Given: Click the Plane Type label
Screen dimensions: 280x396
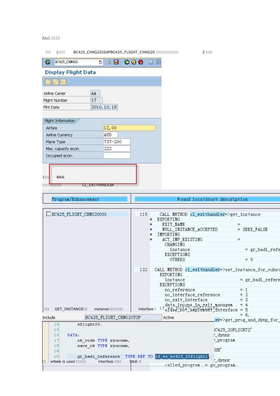Looking at the screenshot, I should [55, 142].
